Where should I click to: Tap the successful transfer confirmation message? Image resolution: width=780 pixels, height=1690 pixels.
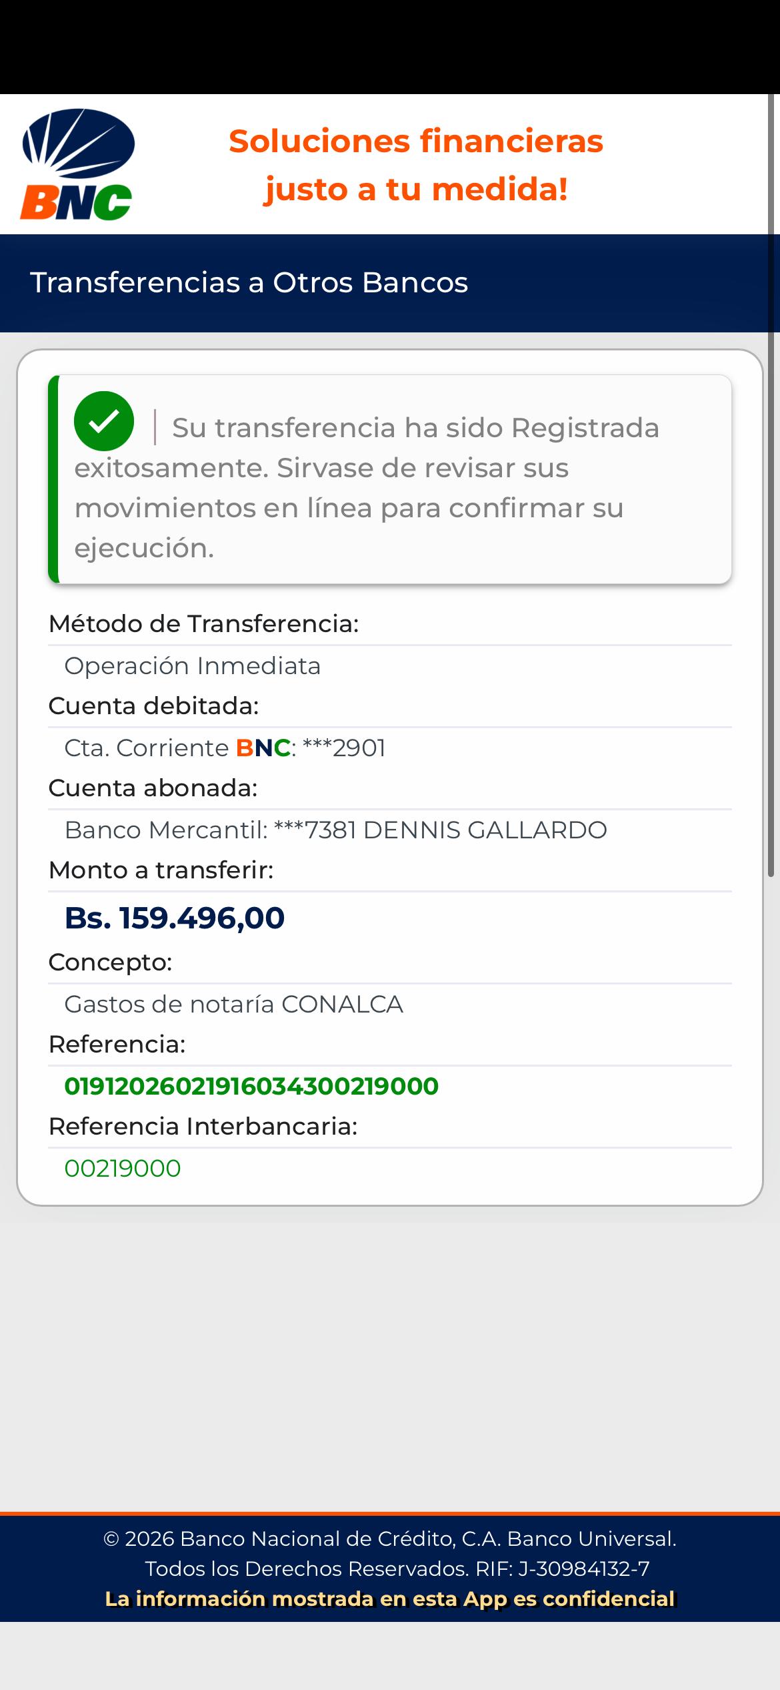tap(367, 488)
